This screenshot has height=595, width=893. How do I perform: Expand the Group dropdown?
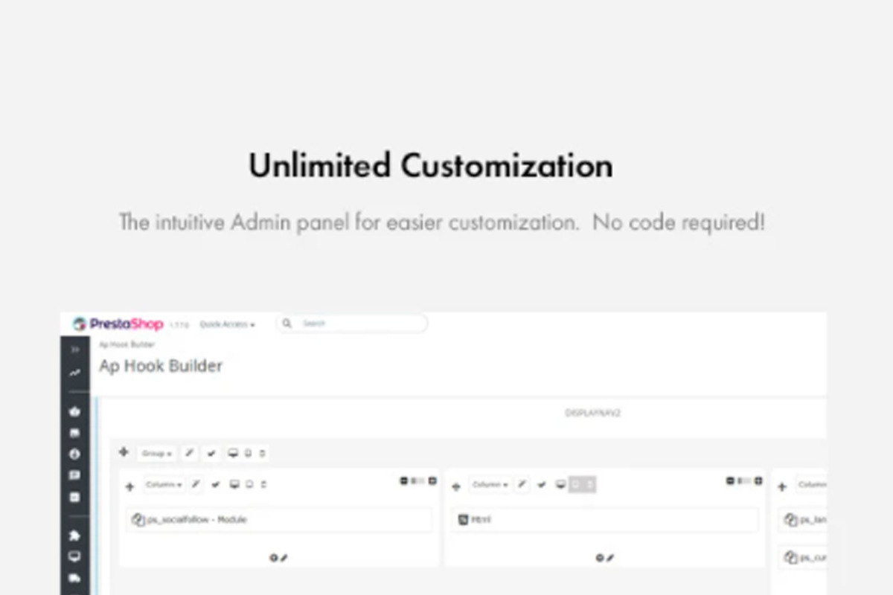coord(156,453)
